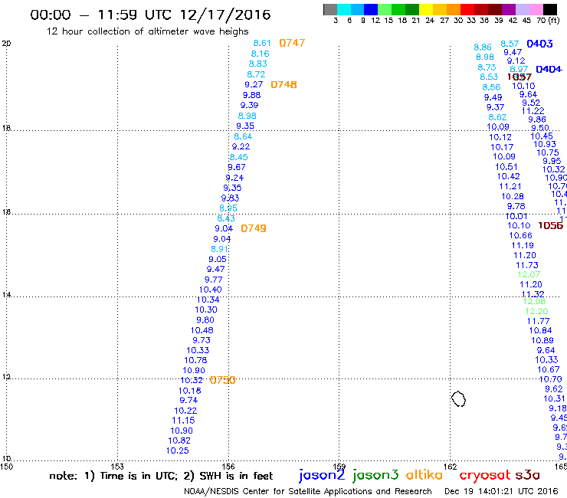This screenshot has height=498, width=567.
Task: Click the 9.67 wave height value
Action: click(237, 168)
